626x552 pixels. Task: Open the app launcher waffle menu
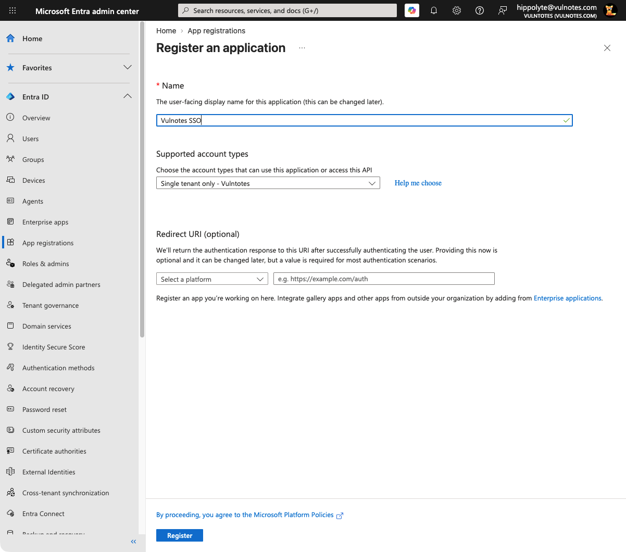click(x=12, y=10)
